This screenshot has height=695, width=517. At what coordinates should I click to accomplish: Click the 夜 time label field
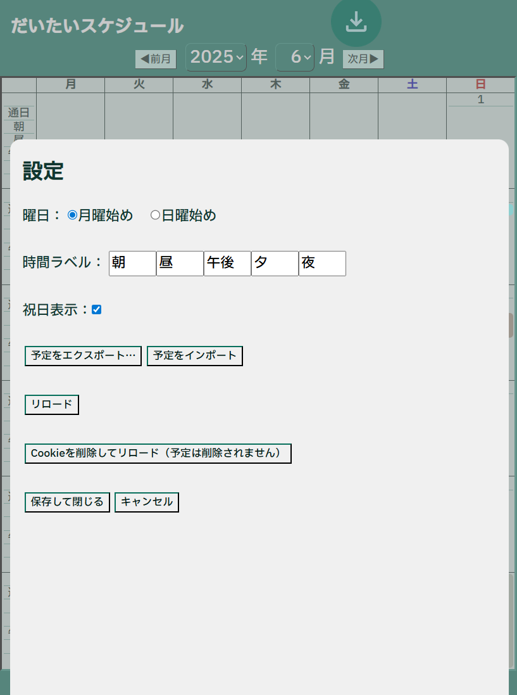(x=322, y=263)
